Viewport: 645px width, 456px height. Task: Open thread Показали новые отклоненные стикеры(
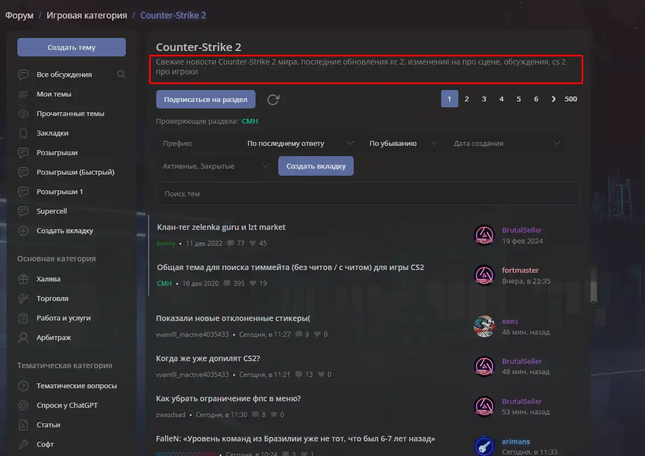(x=233, y=318)
